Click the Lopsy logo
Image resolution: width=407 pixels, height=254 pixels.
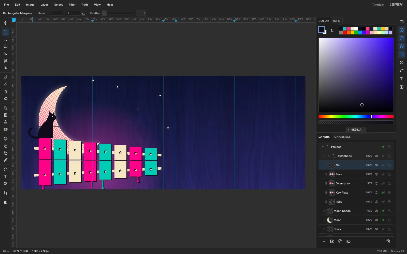pos(396,5)
